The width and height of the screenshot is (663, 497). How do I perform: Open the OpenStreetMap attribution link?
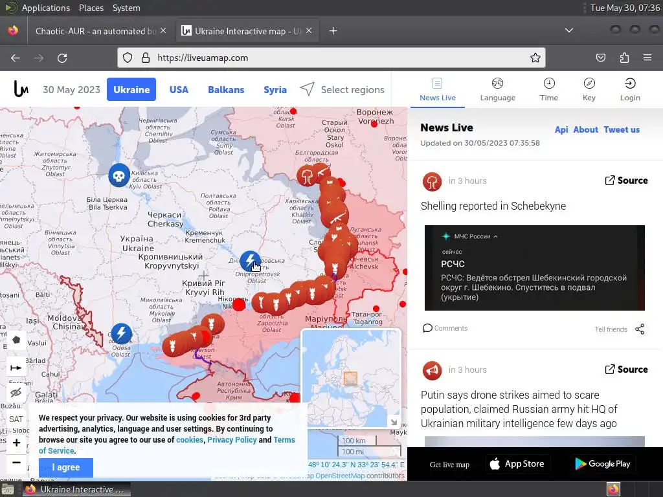point(340,476)
